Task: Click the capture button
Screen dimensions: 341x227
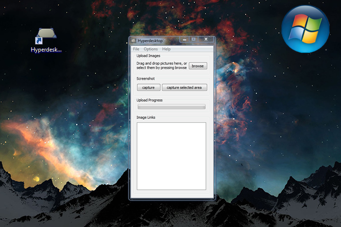Action: click(x=149, y=87)
